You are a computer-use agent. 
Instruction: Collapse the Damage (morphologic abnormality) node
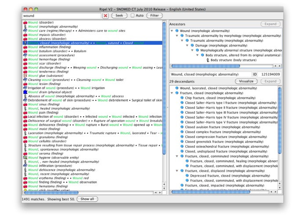click(187, 45)
